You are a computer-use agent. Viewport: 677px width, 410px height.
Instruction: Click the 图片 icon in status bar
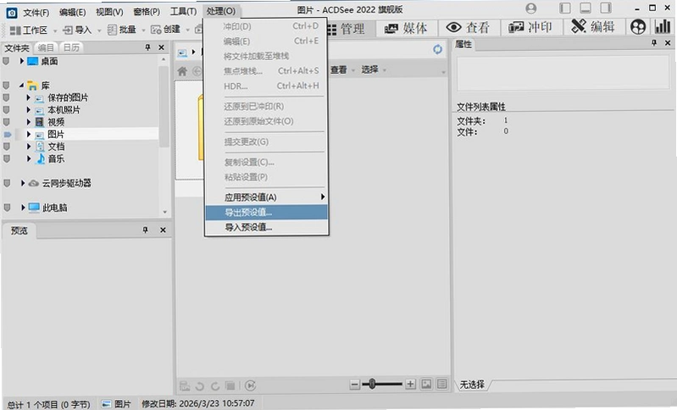tap(106, 404)
